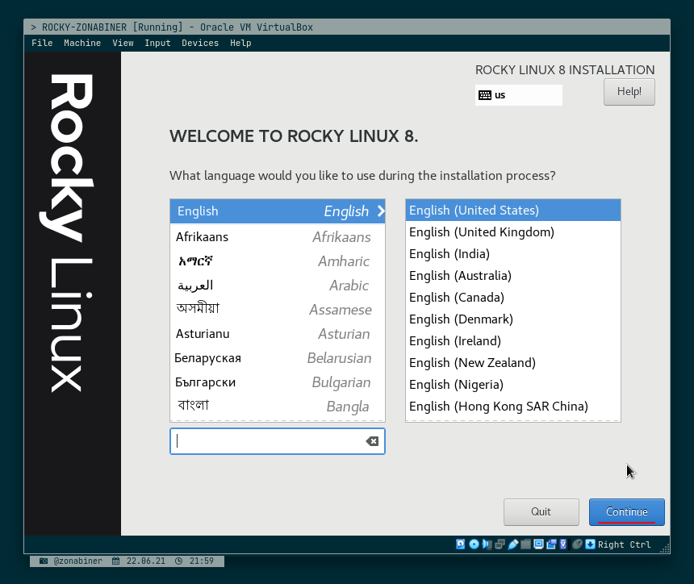The width and height of the screenshot is (694, 584).
Task: Select the Afrikaans language radio row
Action: tap(242, 236)
